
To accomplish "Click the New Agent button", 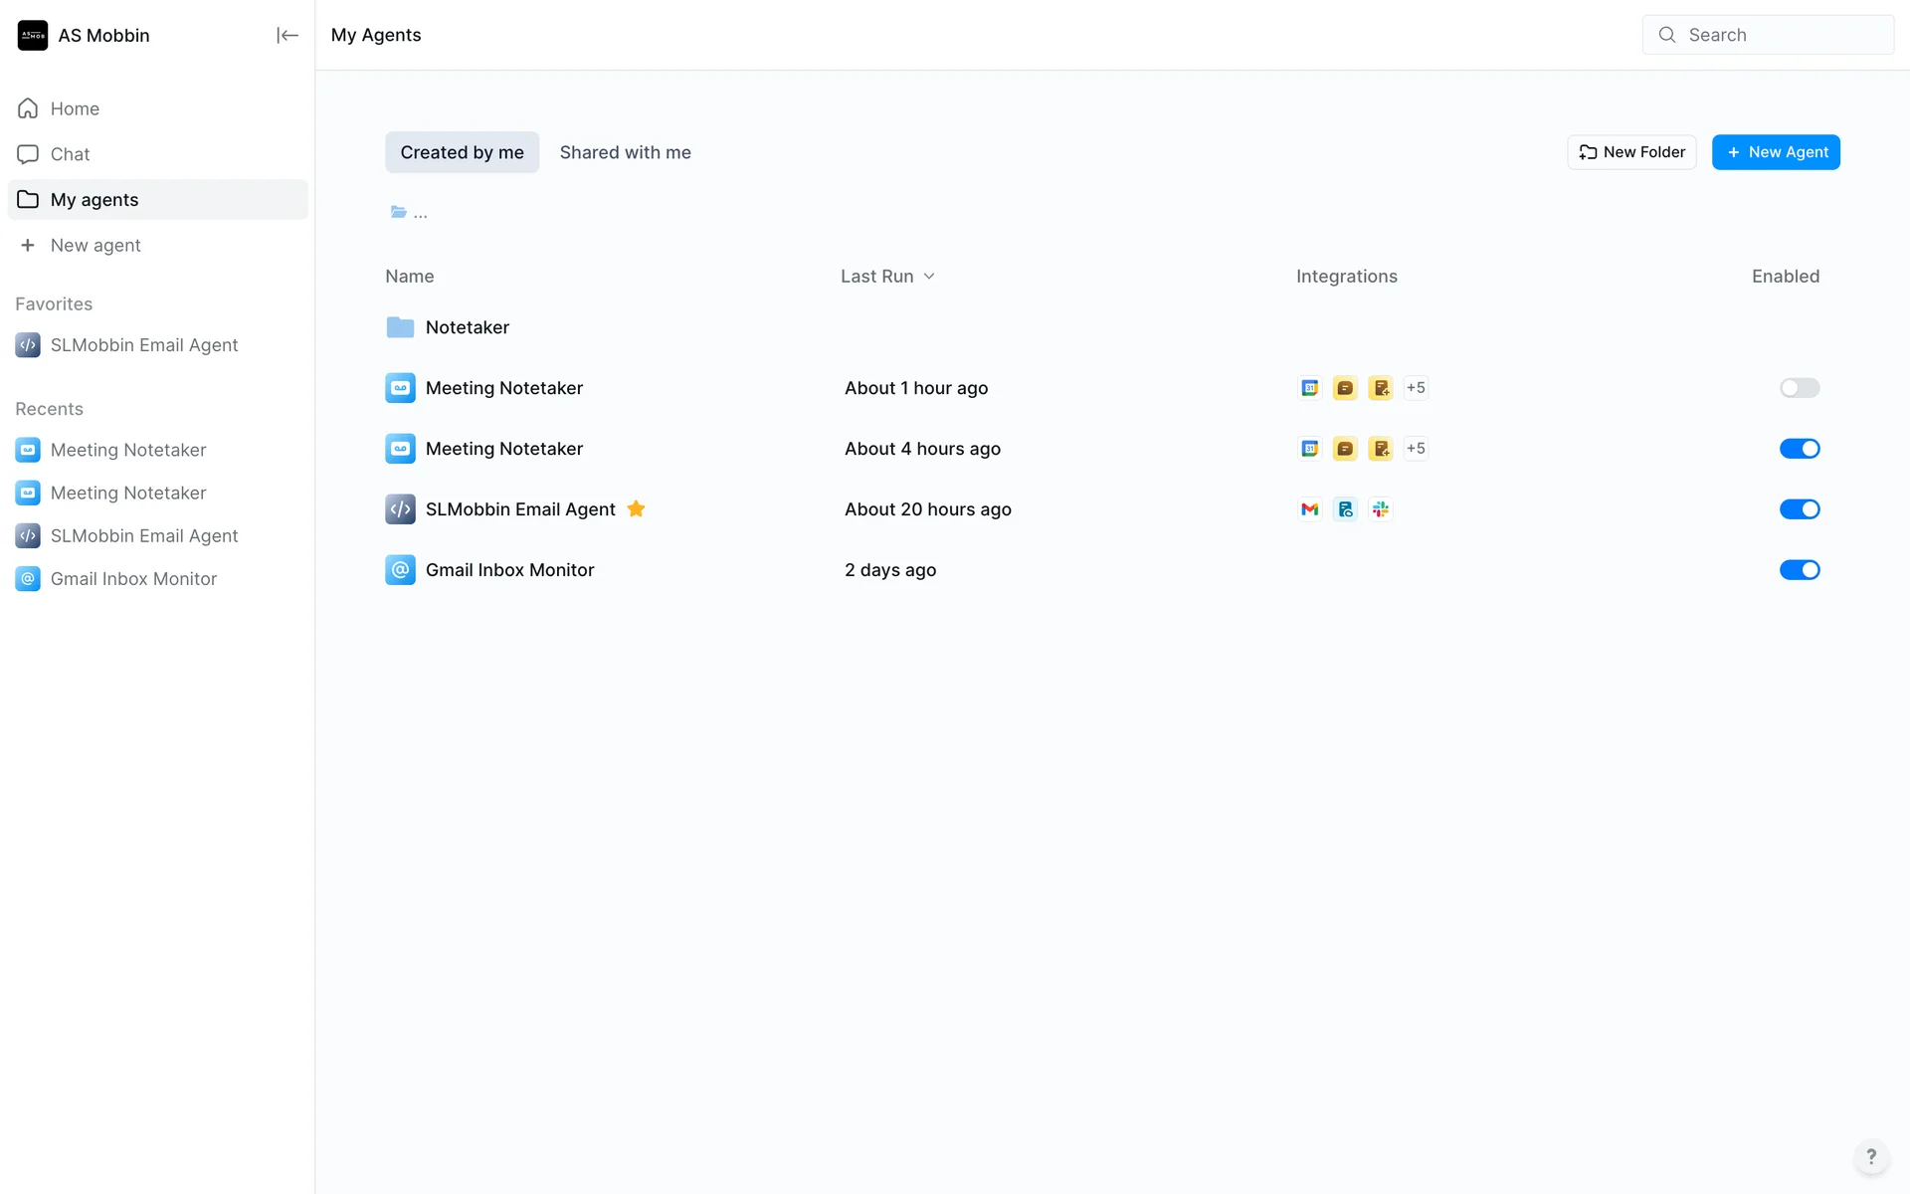I will tap(1776, 152).
